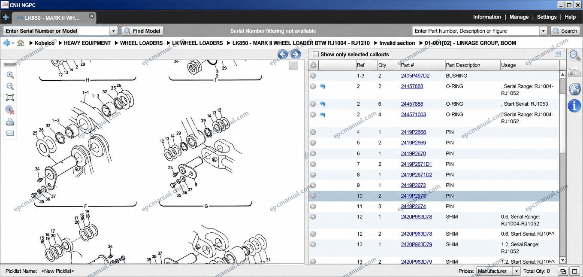
Task: Open WHEEL LOADERS breadcrumb level
Action: 141,43
